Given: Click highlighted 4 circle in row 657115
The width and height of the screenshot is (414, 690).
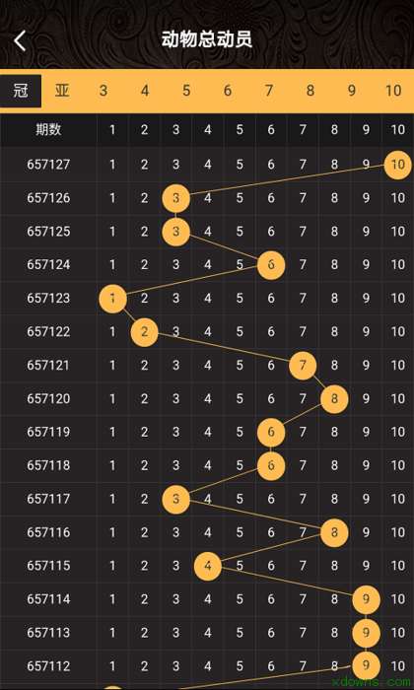Looking at the screenshot, I should point(208,566).
